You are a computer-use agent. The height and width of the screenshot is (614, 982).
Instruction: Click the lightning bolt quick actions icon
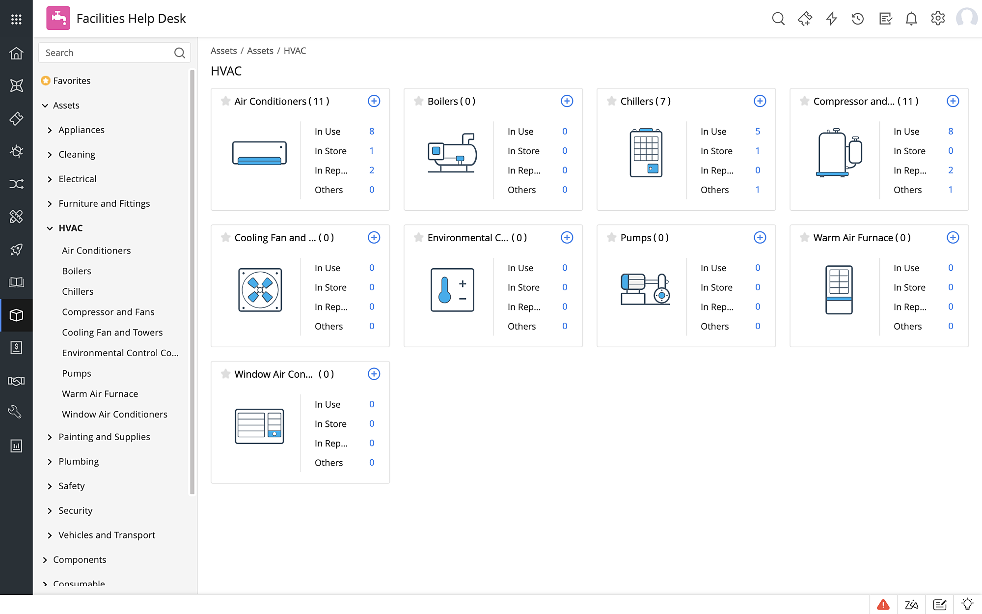[831, 19]
